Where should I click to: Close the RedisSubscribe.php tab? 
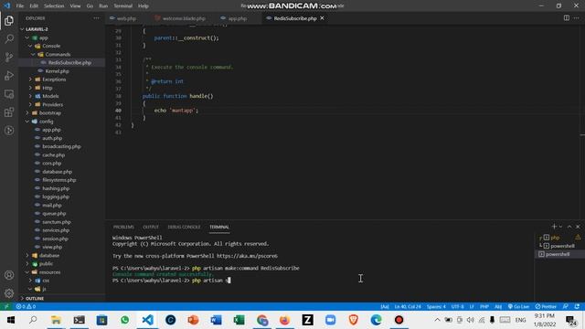322,18
